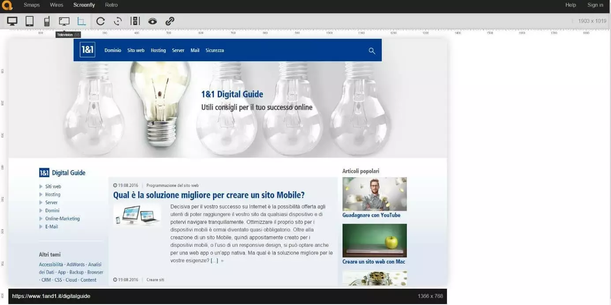This screenshot has width=611, height=305.
Task: Click the Backup topic tag
Action: (76, 272)
